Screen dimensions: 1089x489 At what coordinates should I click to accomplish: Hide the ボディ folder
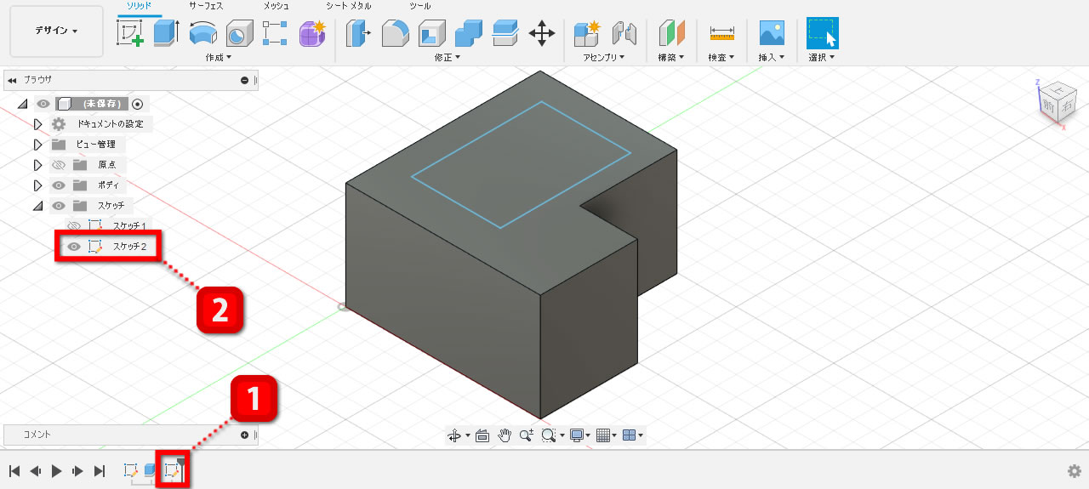pyautogui.click(x=59, y=185)
